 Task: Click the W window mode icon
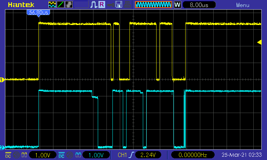pyautogui.click(x=177, y=5)
